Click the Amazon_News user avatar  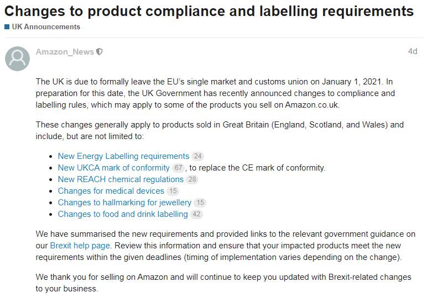(17, 59)
